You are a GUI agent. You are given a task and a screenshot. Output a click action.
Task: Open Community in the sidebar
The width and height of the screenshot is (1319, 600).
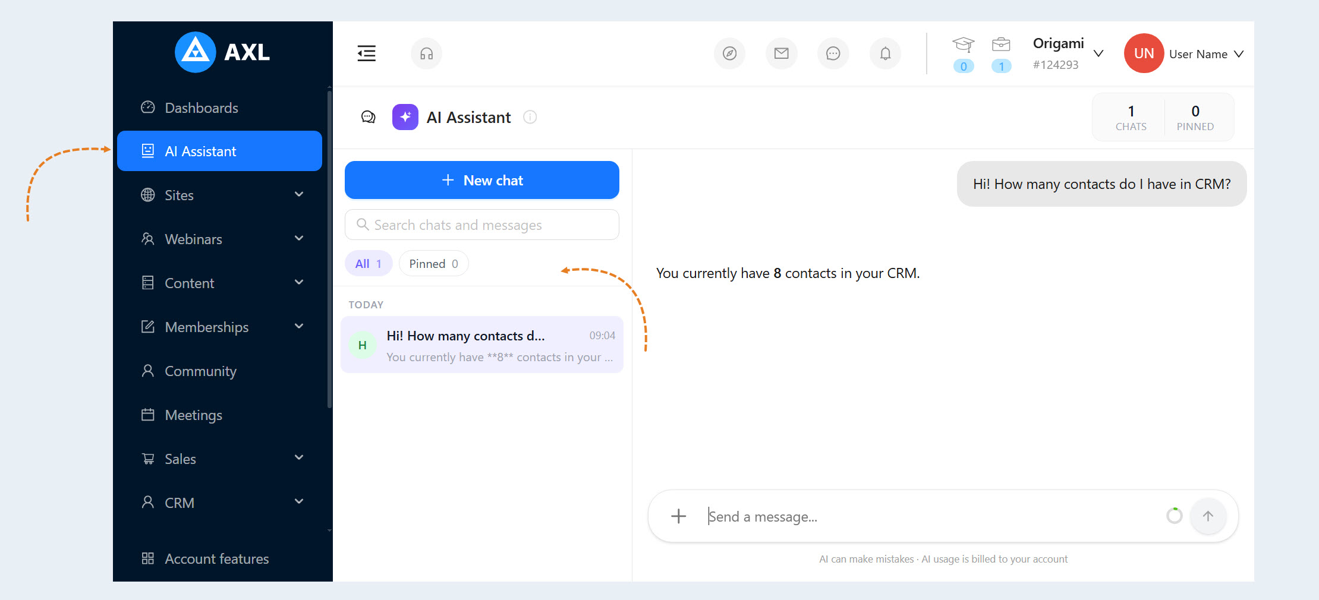[220, 371]
